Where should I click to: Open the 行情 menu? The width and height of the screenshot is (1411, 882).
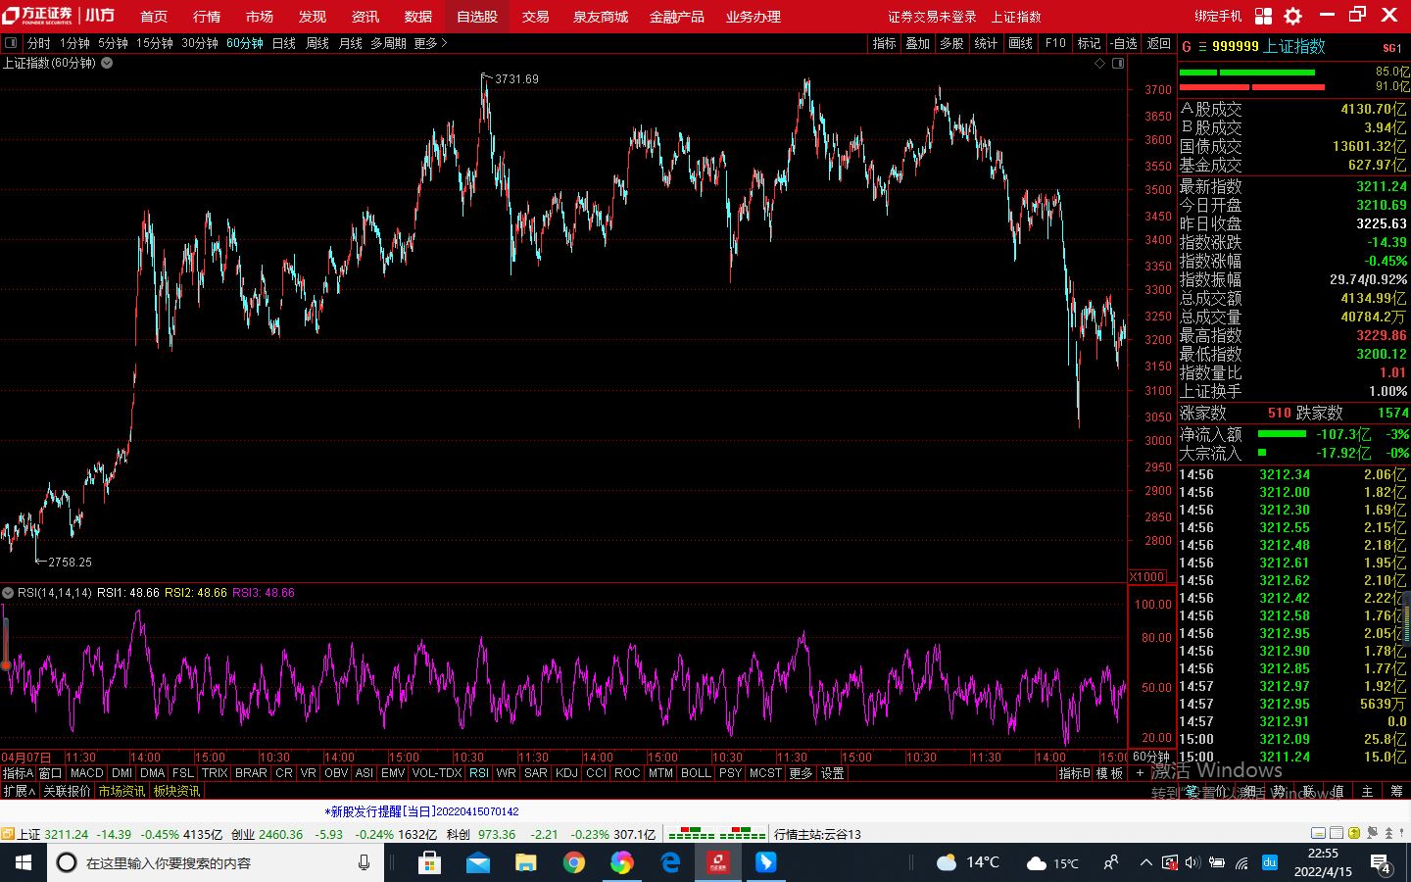tap(207, 17)
